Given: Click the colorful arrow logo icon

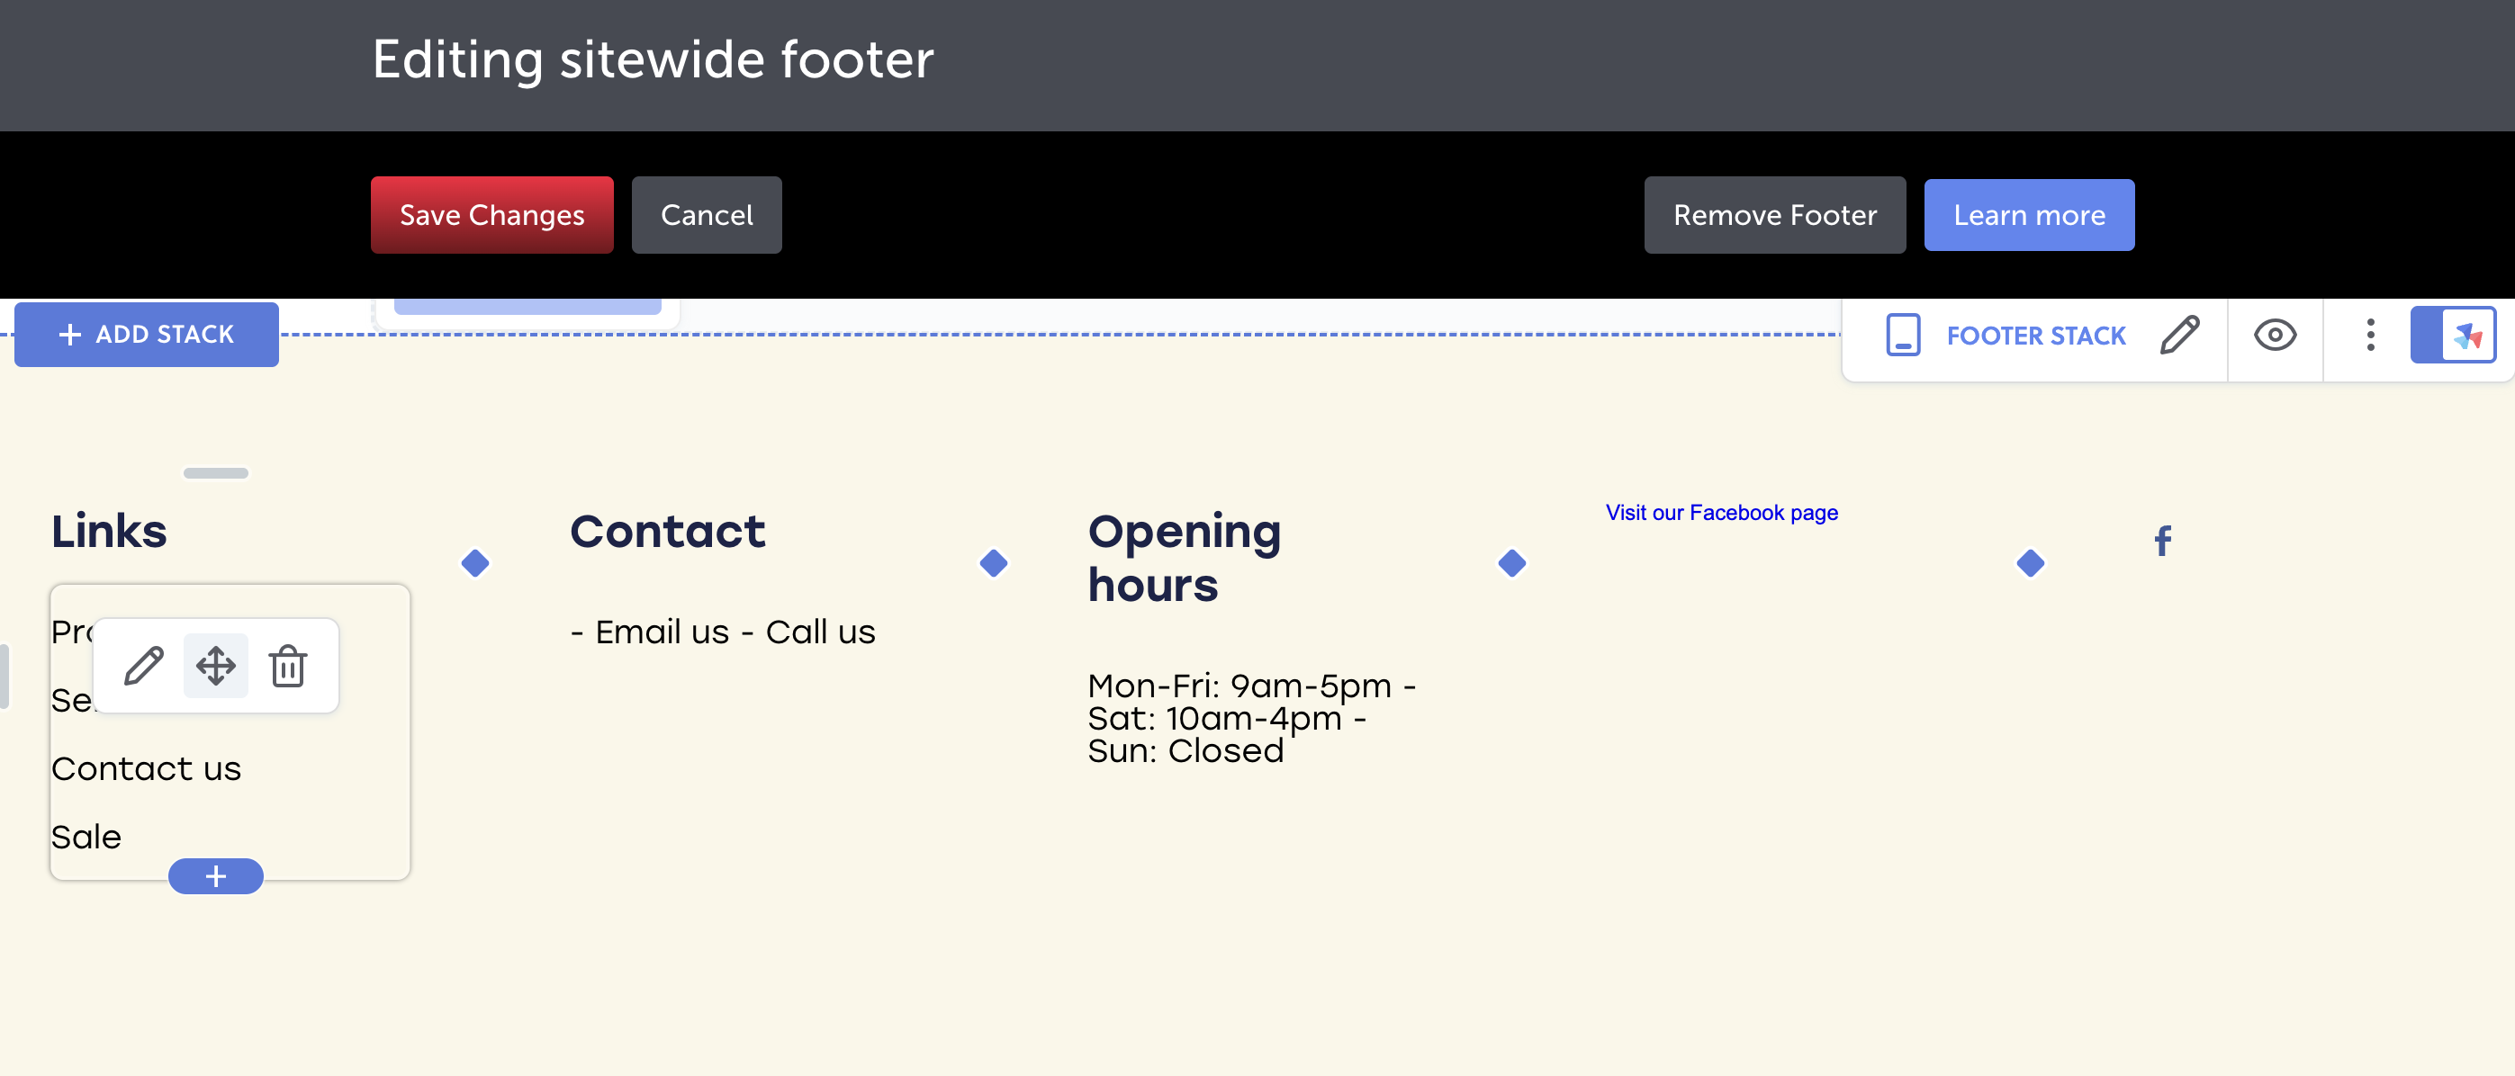Looking at the screenshot, I should coord(2468,336).
